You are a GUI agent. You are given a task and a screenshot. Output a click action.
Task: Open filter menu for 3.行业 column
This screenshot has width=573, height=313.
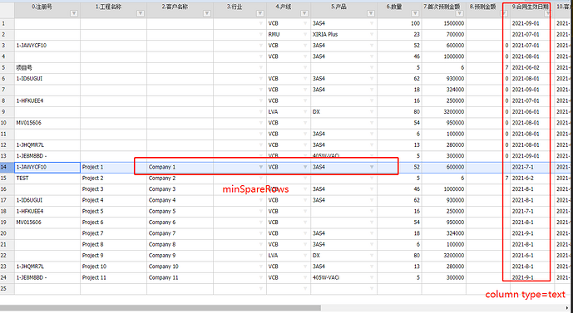259,13
